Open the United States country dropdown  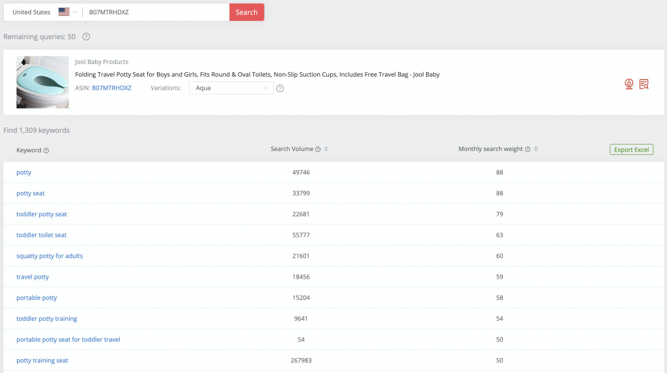44,12
